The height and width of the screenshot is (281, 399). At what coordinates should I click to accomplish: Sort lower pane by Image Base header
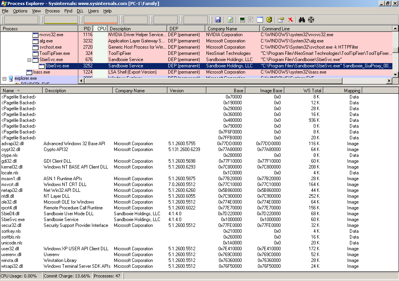265,91
